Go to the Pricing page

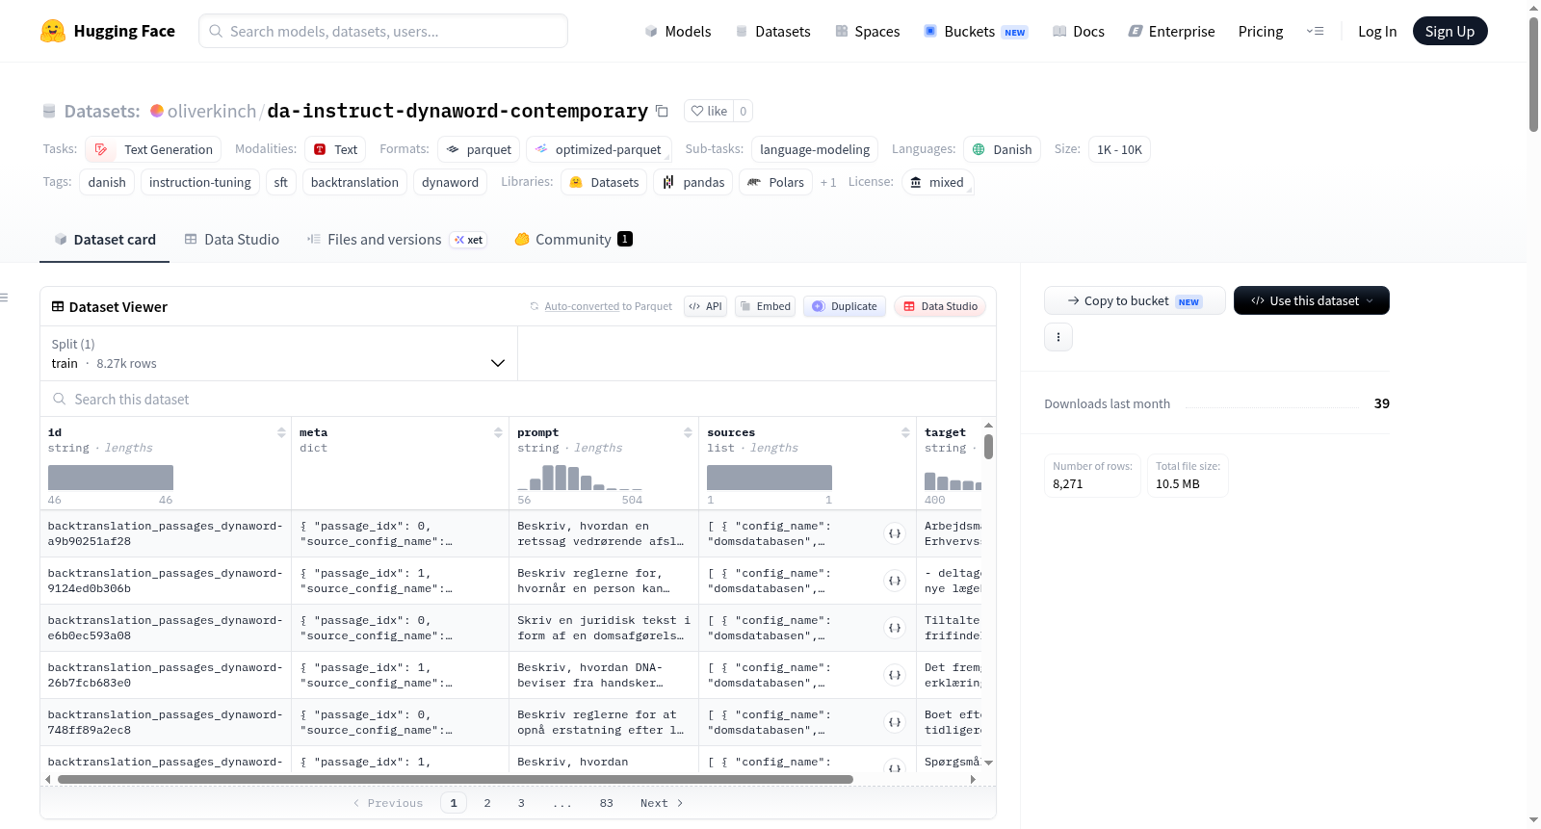click(x=1261, y=32)
